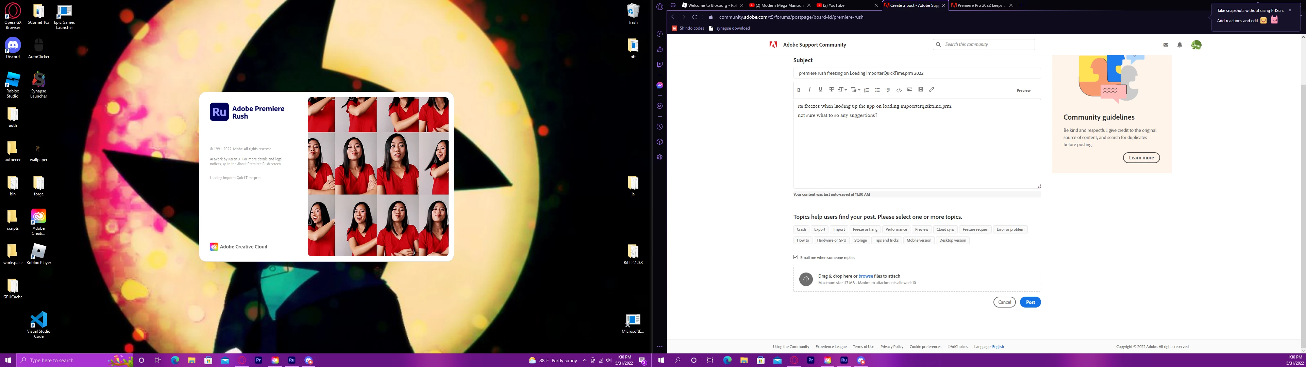1306x367 pixels.
Task: Toggle bold formatting in post editor
Action: 799,90
